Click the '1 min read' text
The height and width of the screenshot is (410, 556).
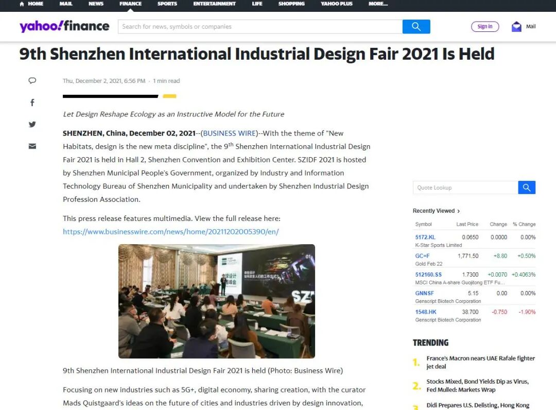(x=166, y=81)
